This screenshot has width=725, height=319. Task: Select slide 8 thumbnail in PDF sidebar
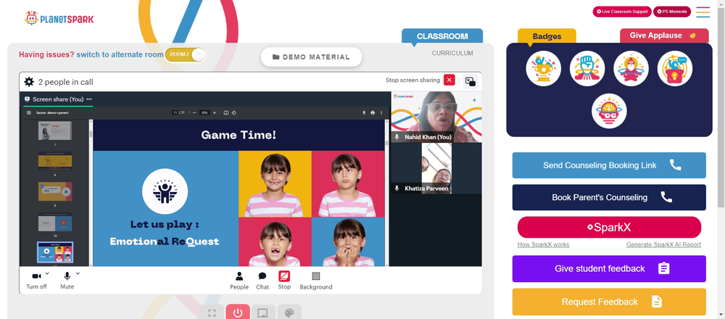55,161
